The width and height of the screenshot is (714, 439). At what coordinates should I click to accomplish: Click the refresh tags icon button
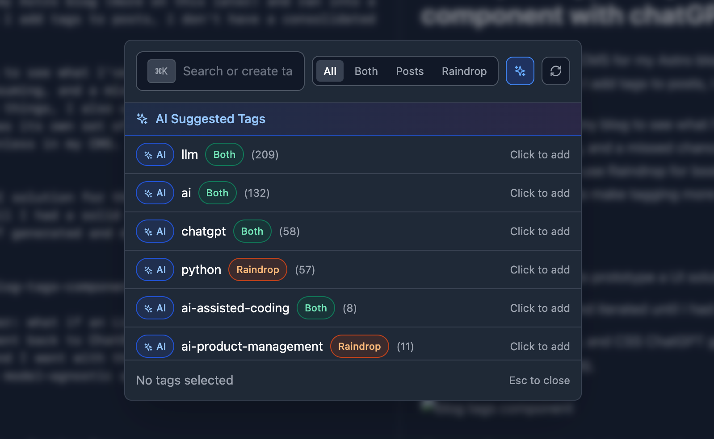555,71
